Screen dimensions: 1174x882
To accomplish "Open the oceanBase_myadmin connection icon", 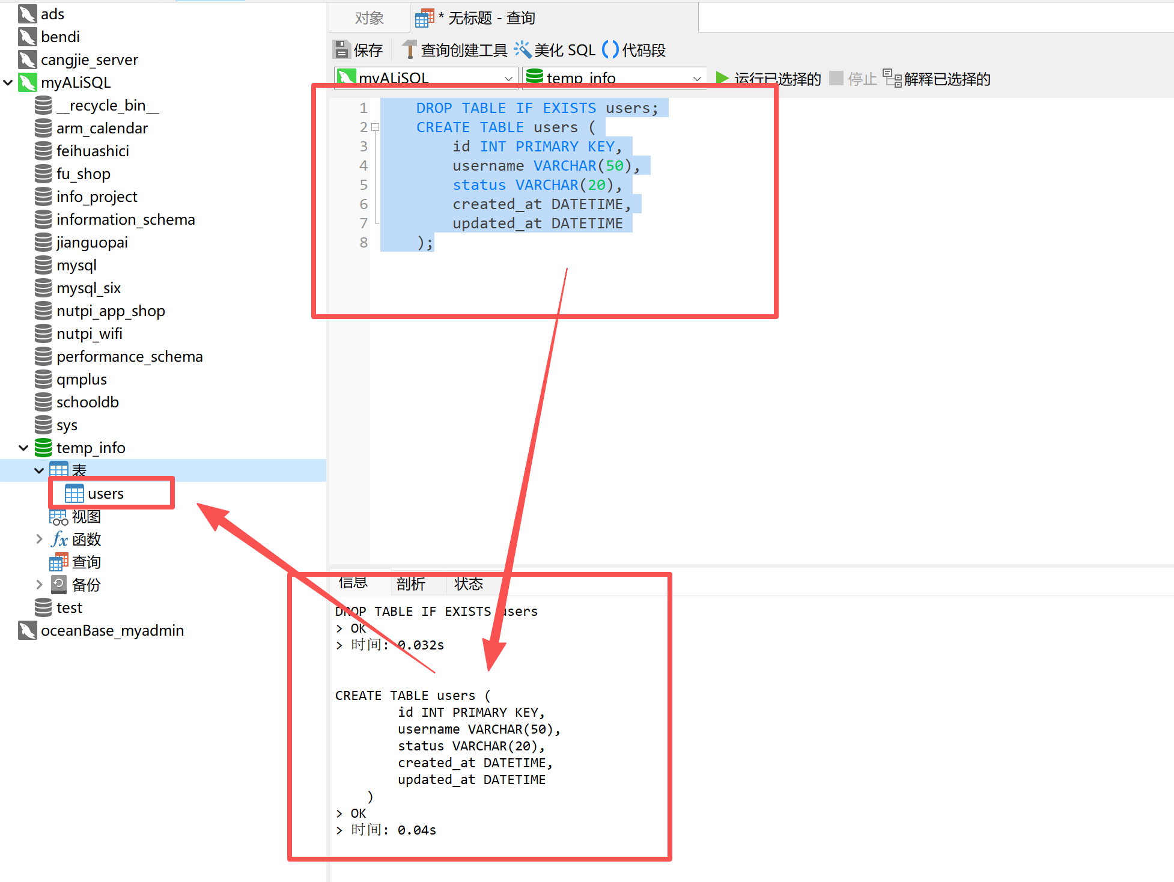I will tap(28, 630).
